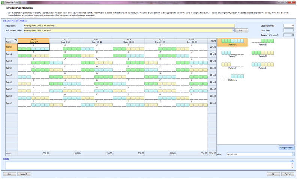
Task: Select the Leg 5 Days 29-35 column header
Action: (x=160, y=41)
